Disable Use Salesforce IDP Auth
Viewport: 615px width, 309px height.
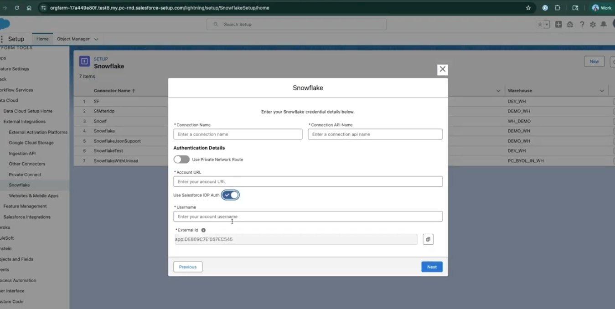[231, 195]
